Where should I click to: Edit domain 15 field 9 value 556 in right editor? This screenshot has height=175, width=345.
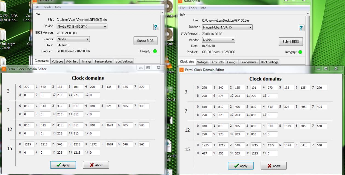[223, 153]
